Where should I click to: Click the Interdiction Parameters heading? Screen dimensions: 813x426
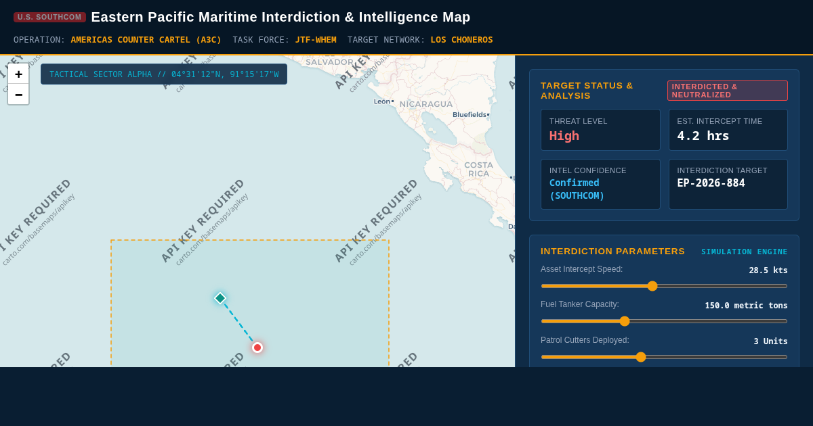click(x=612, y=252)
